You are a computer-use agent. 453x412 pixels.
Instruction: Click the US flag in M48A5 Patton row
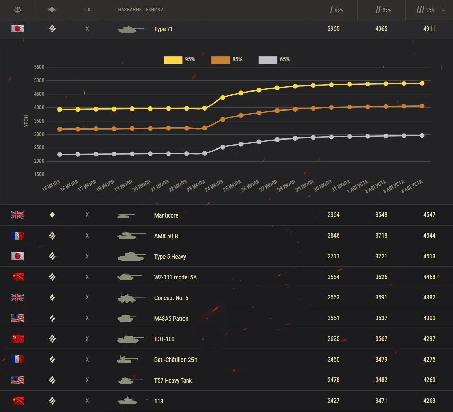pos(18,318)
